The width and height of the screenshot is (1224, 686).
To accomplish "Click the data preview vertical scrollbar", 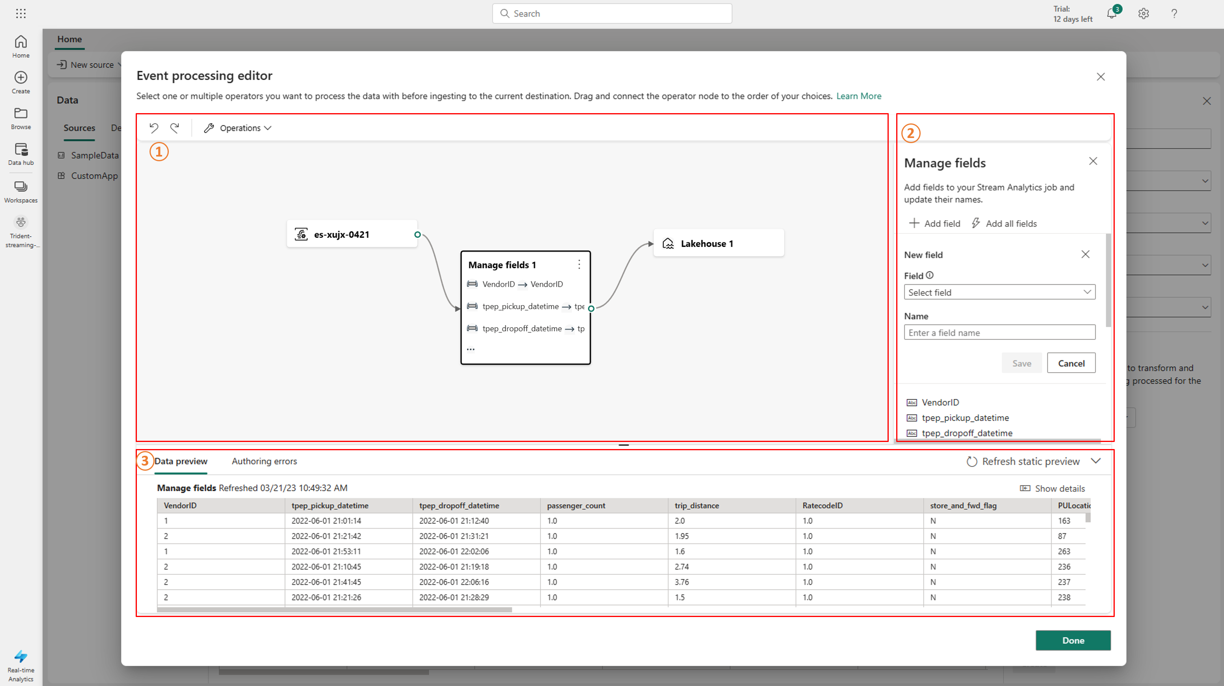I will pos(1088,517).
